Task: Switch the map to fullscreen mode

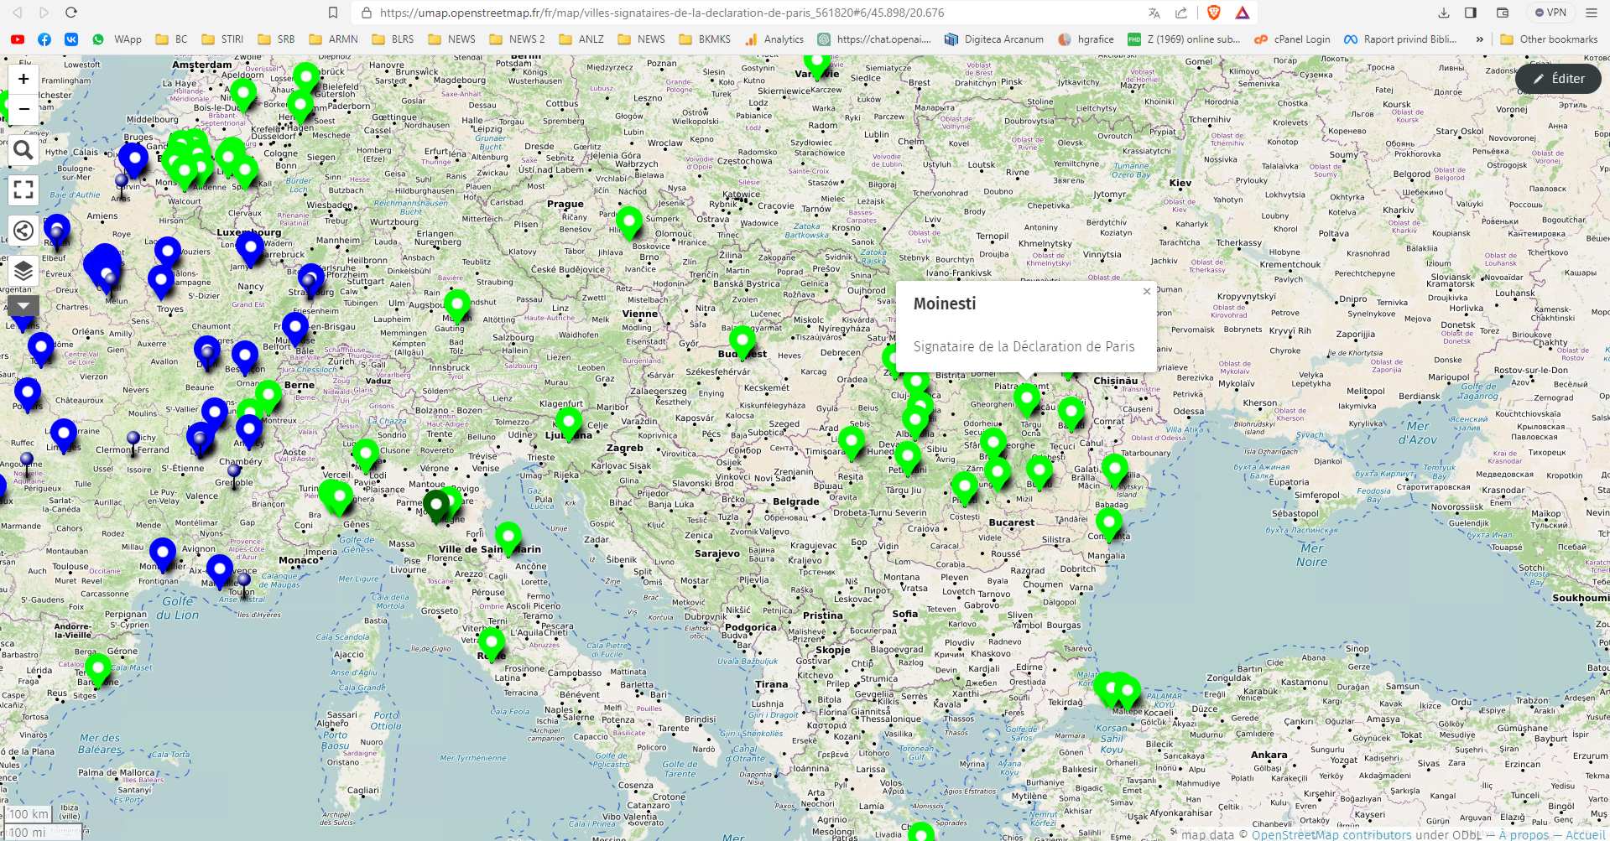Action: click(23, 190)
